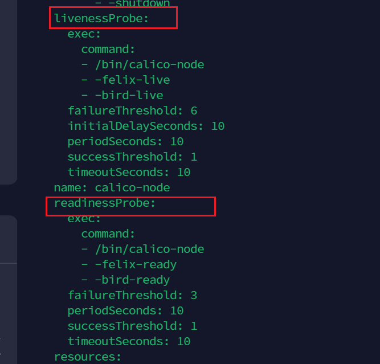This screenshot has height=364, width=380.
Task: Click the name: calico-node line
Action: tap(112, 187)
